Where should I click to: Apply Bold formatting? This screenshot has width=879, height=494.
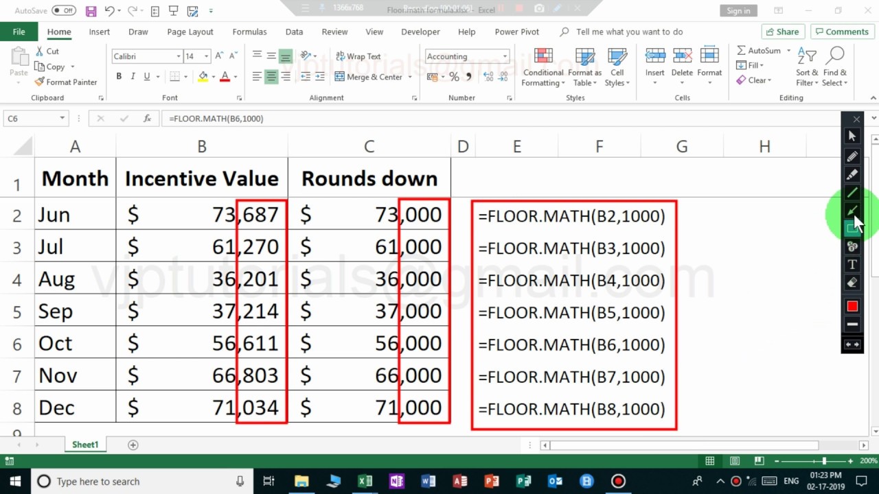tap(119, 77)
